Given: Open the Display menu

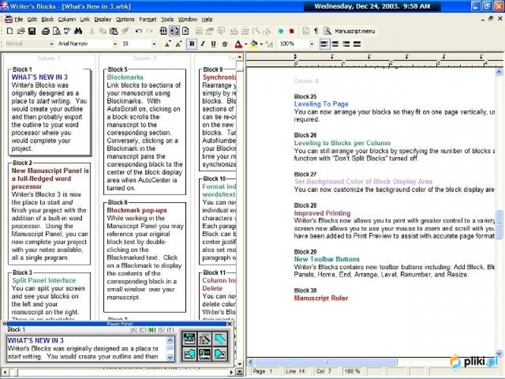Looking at the screenshot, I should pos(103,20).
